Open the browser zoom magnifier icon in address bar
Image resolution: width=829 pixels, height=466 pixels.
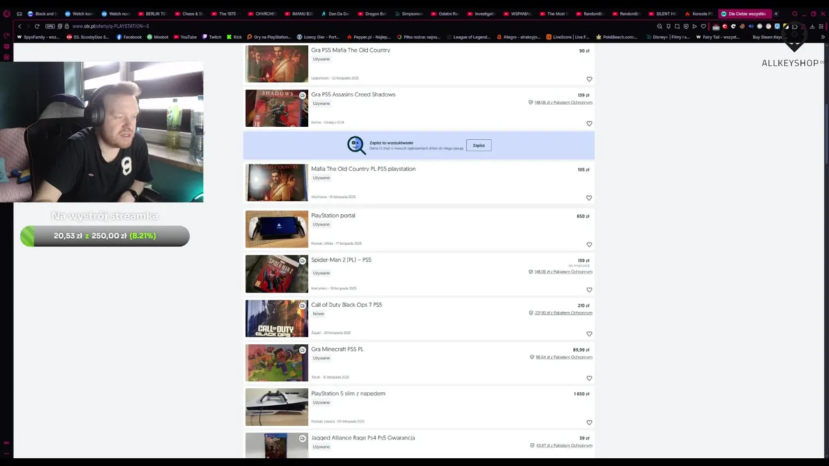point(659,27)
